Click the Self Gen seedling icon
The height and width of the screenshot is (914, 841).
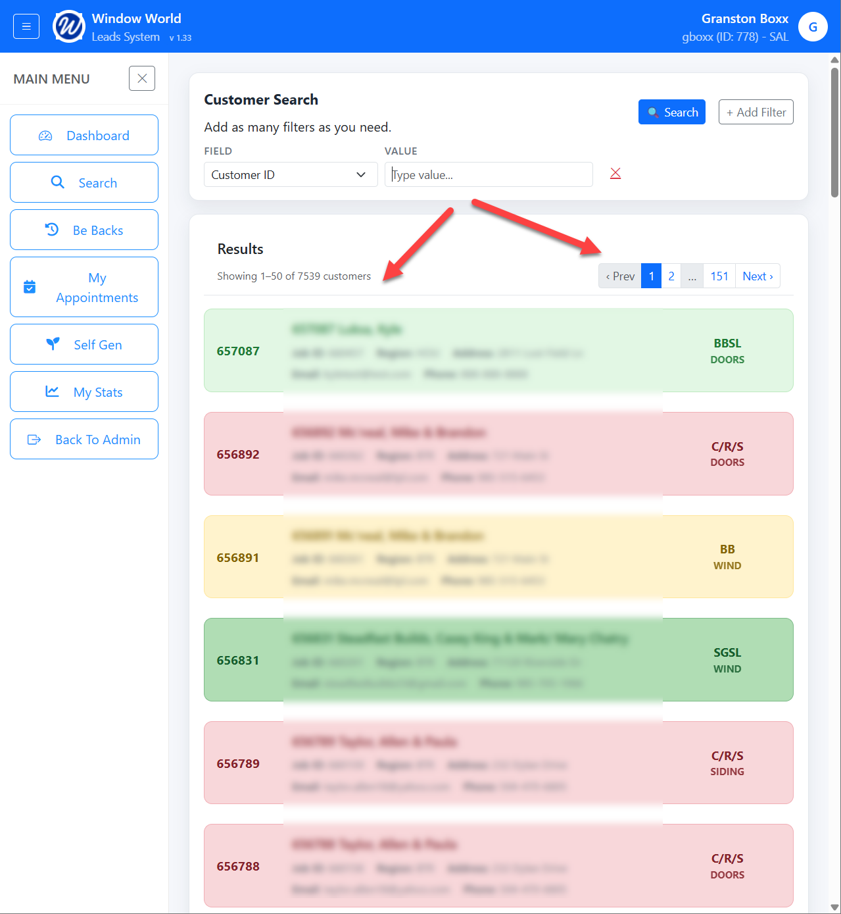[53, 343]
